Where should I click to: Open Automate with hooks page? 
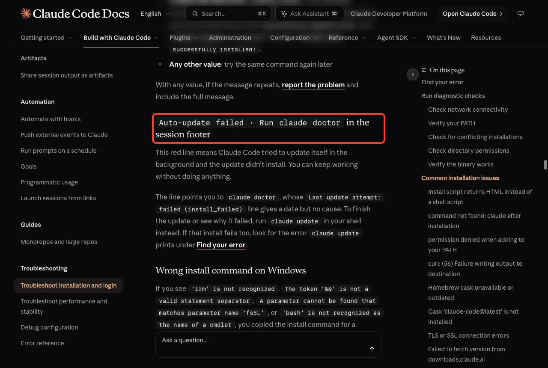[51, 119]
